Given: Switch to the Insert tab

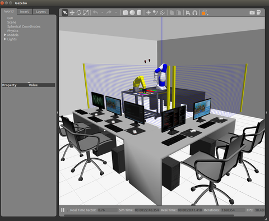Looking at the screenshot, I should click(x=25, y=12).
